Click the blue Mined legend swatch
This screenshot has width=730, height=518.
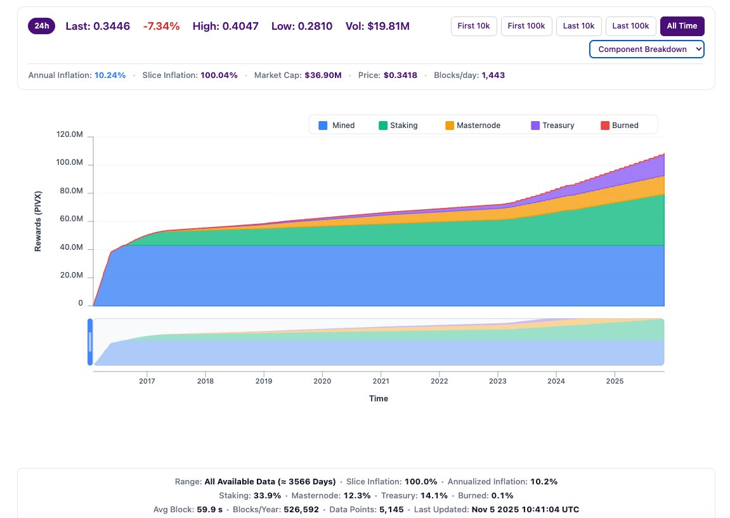323,126
